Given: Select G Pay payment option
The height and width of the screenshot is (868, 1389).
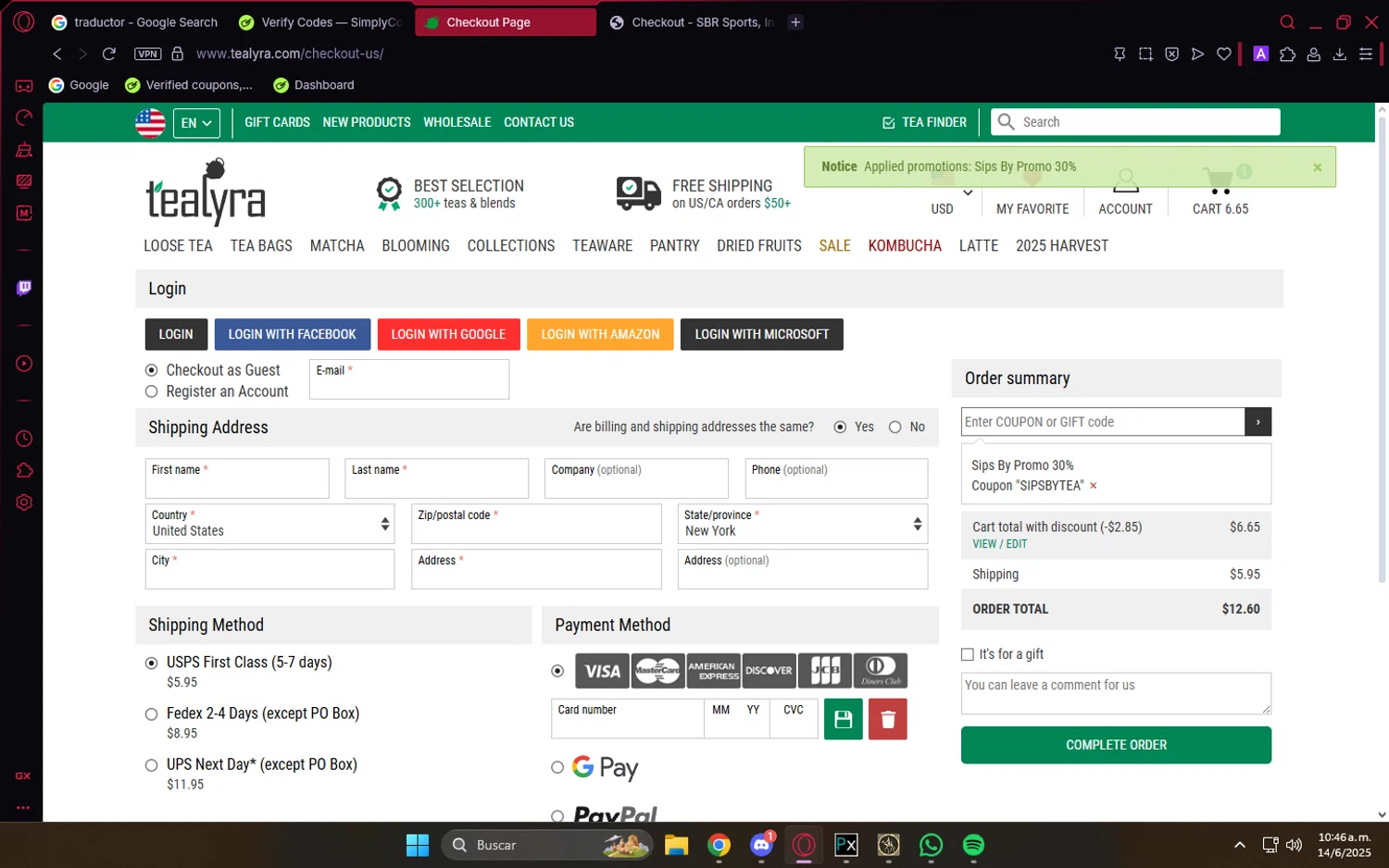Looking at the screenshot, I should [557, 767].
